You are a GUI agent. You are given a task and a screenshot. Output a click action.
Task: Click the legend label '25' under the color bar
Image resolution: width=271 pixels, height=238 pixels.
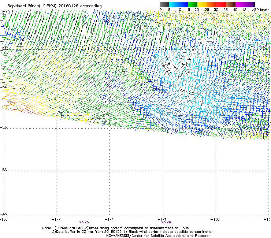(207, 10)
